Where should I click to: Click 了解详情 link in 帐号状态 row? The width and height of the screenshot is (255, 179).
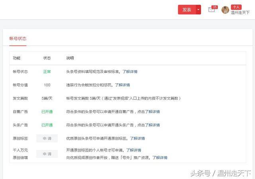[130, 72]
